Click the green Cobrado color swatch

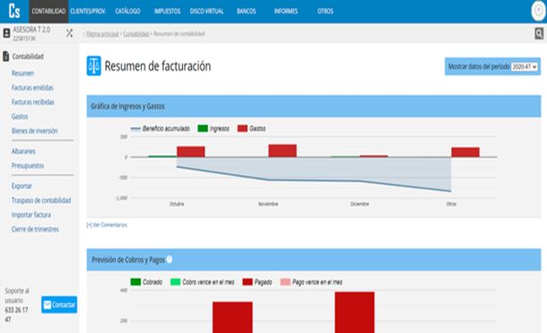click(135, 282)
